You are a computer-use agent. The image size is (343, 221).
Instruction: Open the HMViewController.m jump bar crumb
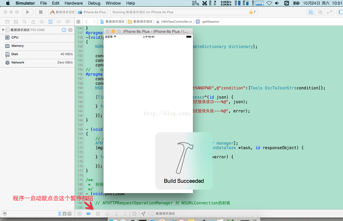(174, 22)
